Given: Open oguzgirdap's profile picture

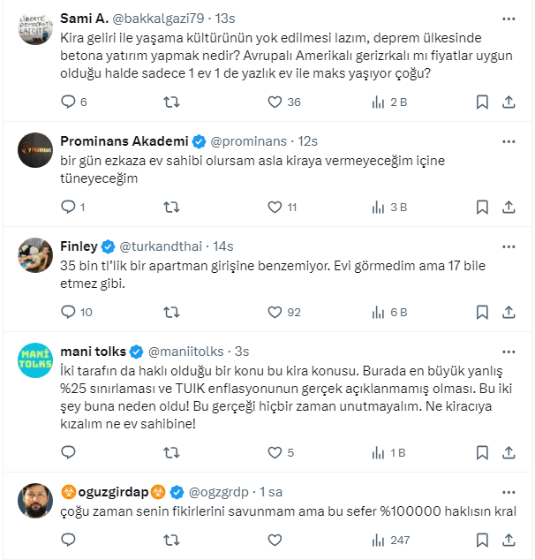Looking at the screenshot, I should tap(35, 500).
